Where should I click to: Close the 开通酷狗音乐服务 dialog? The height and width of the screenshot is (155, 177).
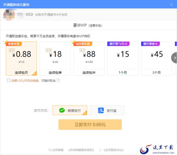171,5
